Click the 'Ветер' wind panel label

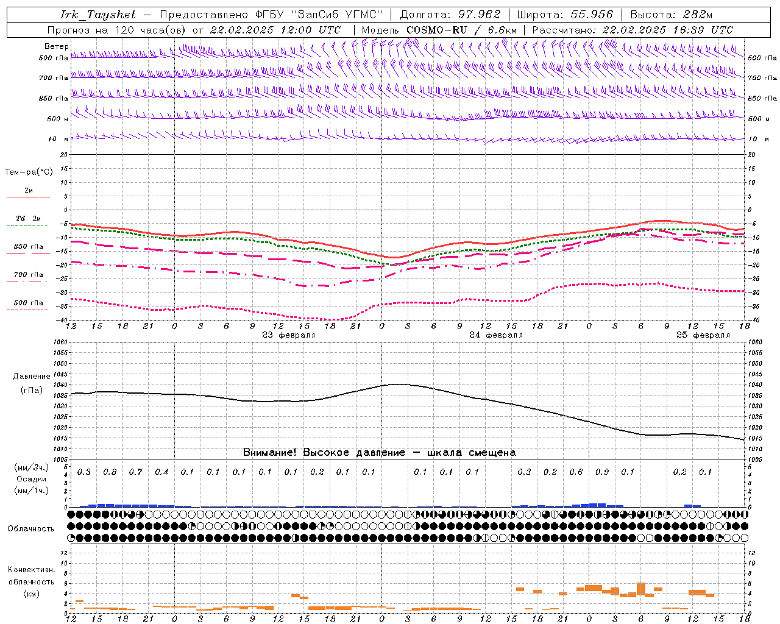pos(56,46)
